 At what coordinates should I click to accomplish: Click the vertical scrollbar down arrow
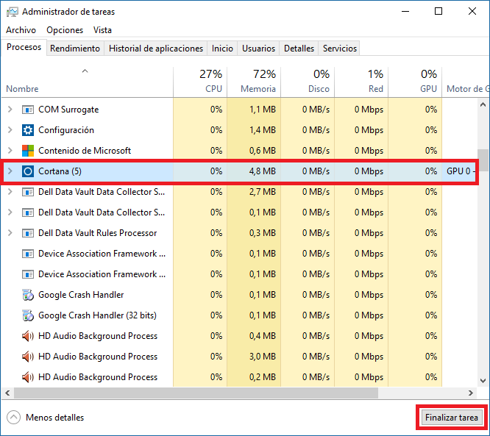483,381
